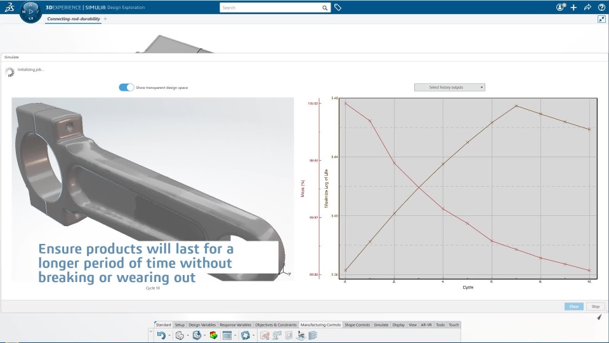Click the 3D part box icon after Undo
Screen dimensions: 609x343
(x=180, y=335)
